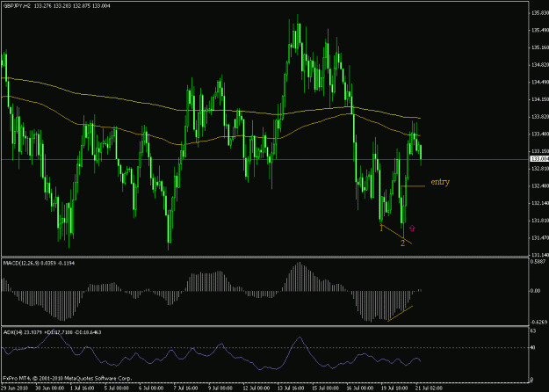
Task: Click the 135.490 price scale label
Action: point(540,30)
